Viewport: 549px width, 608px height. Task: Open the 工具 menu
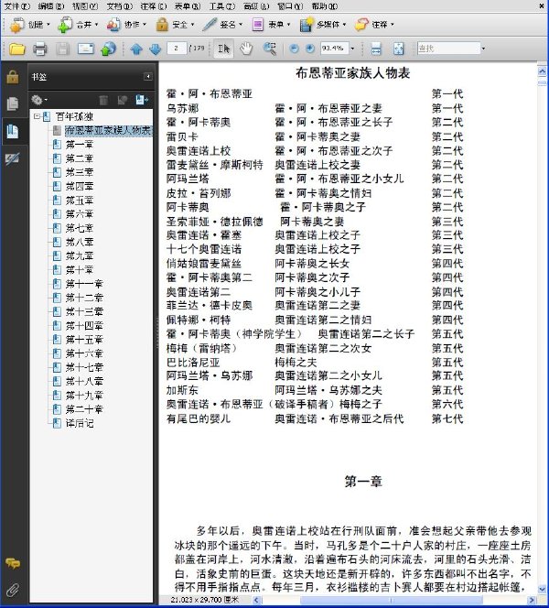[222, 6]
